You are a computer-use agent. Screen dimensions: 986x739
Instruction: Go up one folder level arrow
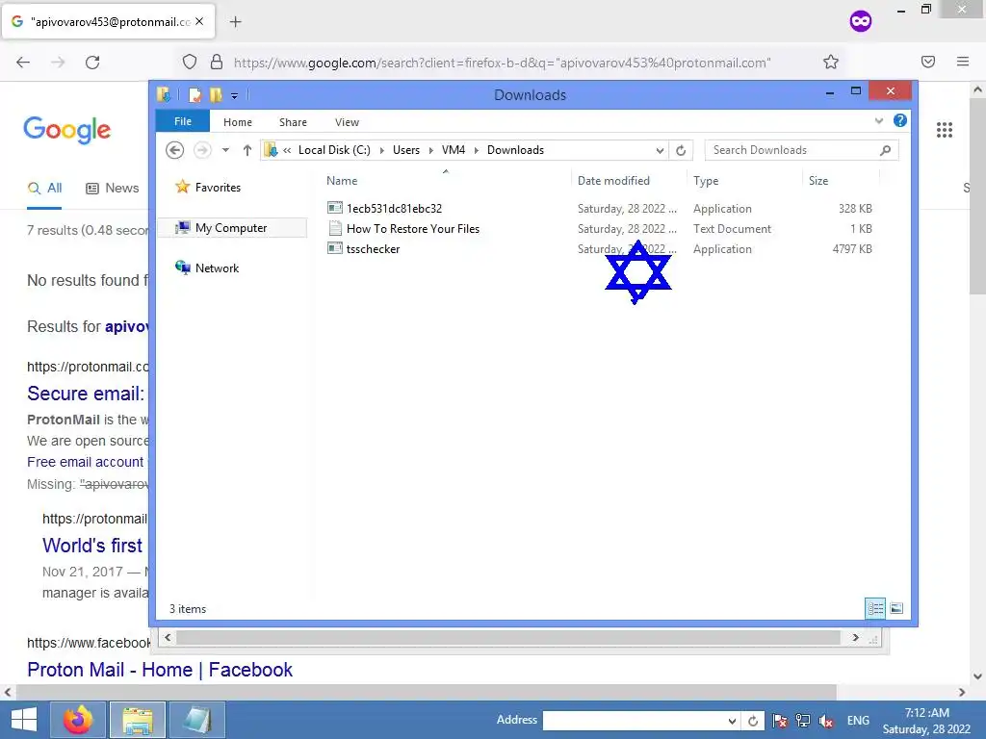pyautogui.click(x=247, y=150)
